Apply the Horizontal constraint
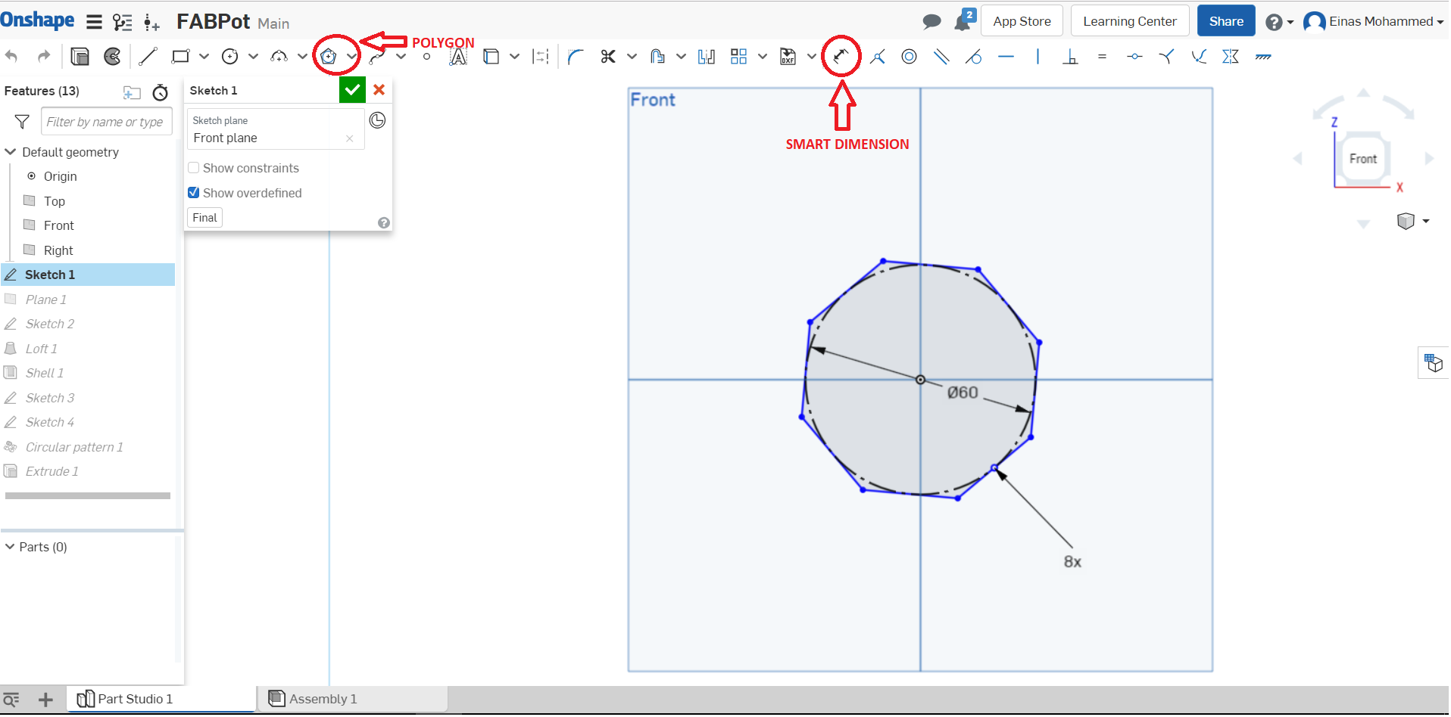The width and height of the screenshot is (1451, 717). click(x=1006, y=56)
